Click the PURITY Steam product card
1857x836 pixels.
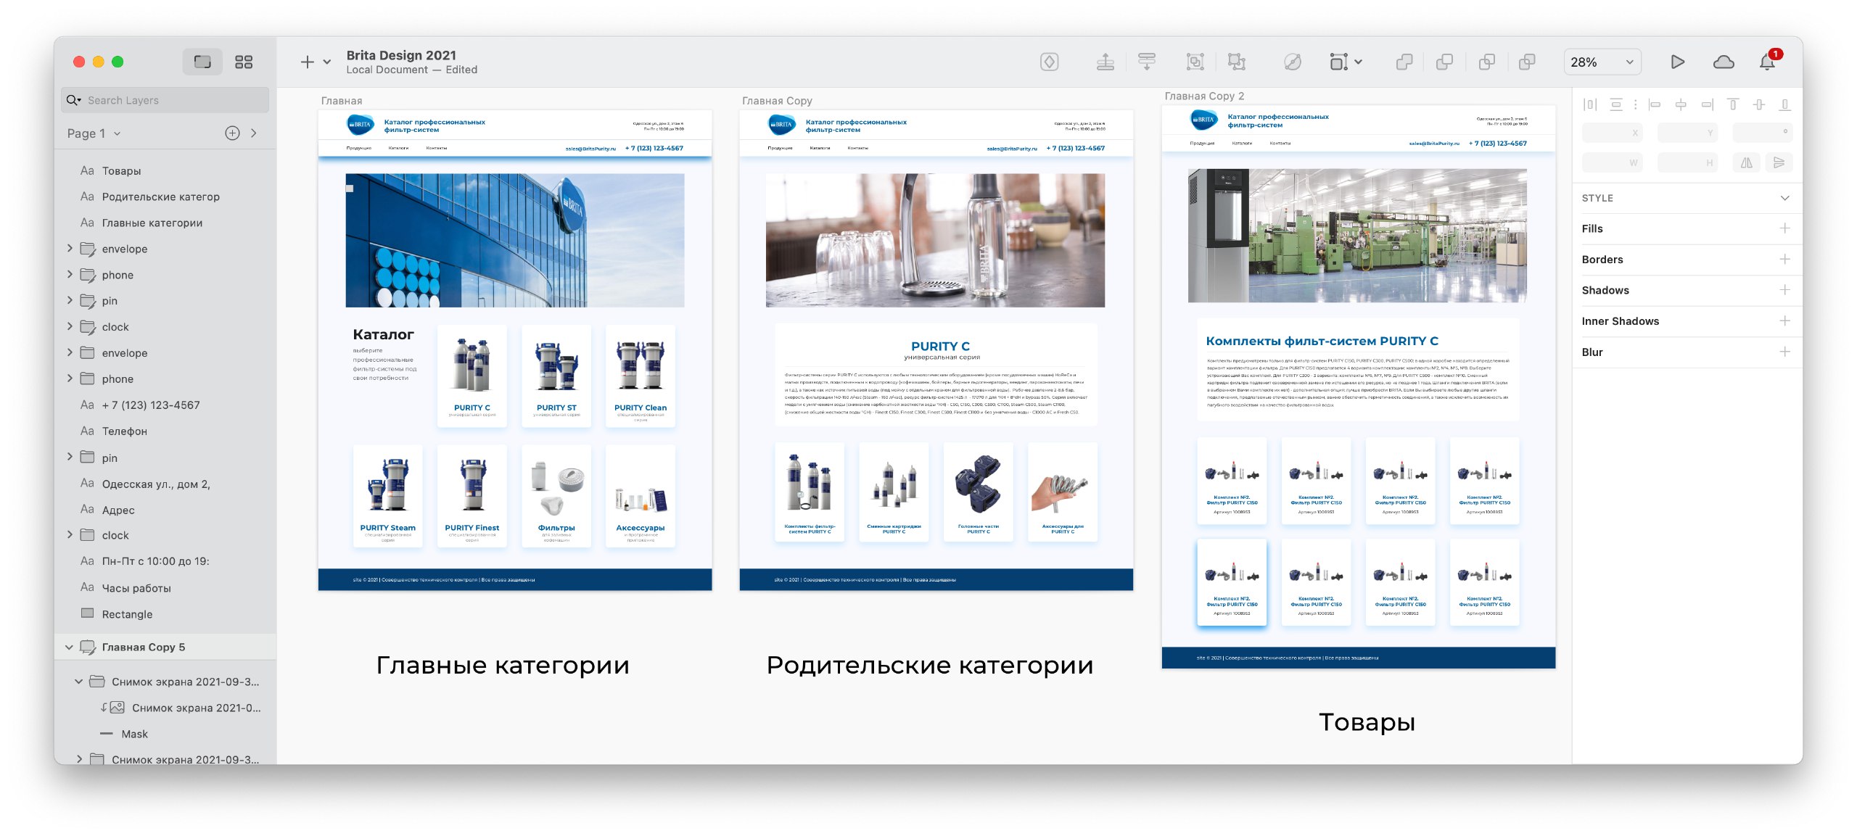click(x=387, y=497)
